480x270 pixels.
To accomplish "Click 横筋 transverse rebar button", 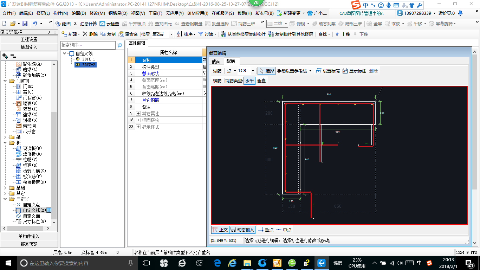I will click(217, 81).
